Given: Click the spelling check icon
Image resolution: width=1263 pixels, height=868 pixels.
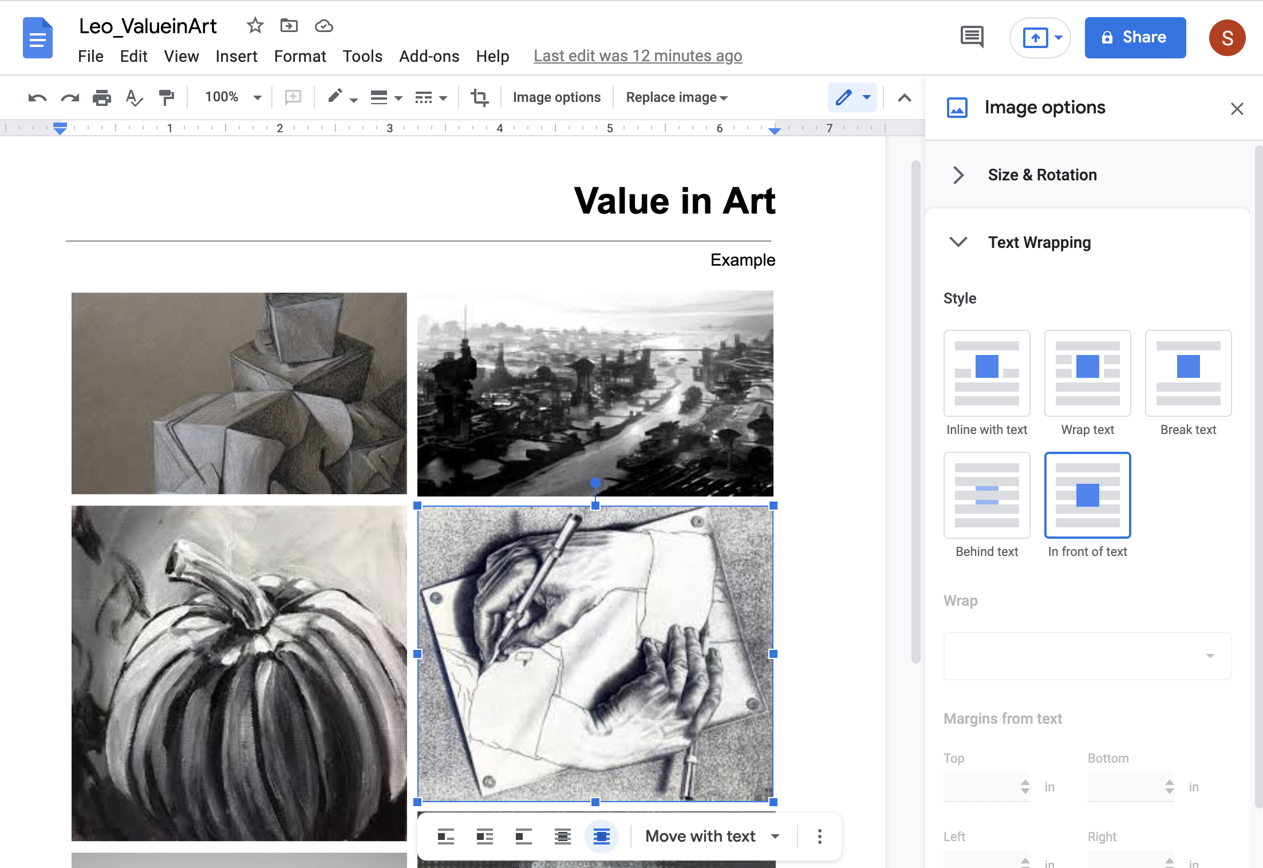Looking at the screenshot, I should tap(134, 98).
